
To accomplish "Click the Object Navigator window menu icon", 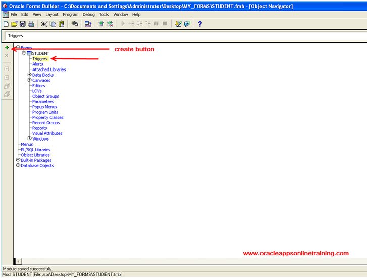I will tap(6, 15).
